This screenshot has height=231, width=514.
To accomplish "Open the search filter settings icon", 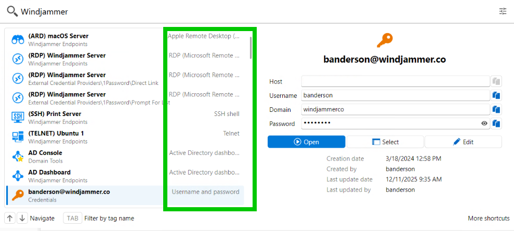I will 503,11.
